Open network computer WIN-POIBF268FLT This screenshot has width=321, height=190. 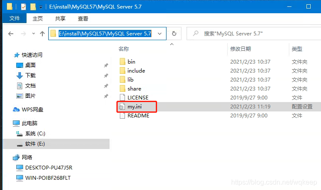pos(48,178)
